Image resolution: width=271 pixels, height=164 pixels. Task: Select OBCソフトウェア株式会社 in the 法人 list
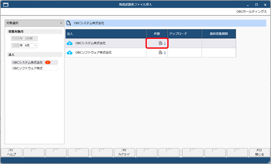pyautogui.click(x=35, y=68)
